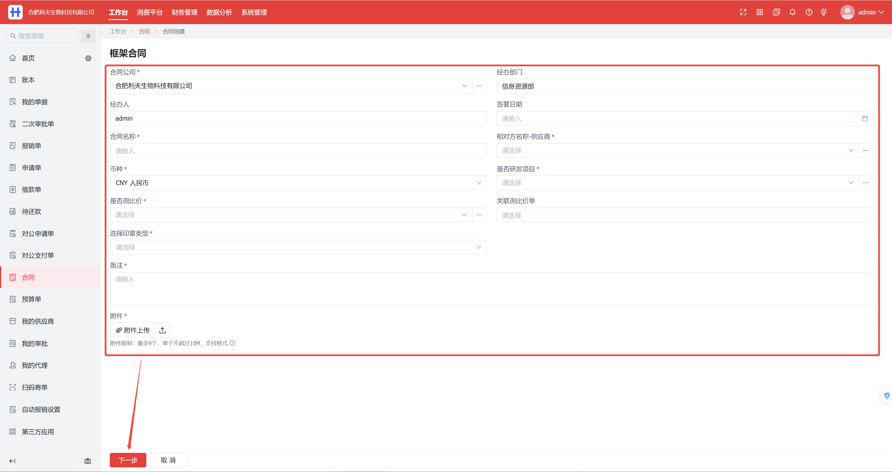Click attachment format info icon
This screenshot has width=892, height=472.
[233, 343]
